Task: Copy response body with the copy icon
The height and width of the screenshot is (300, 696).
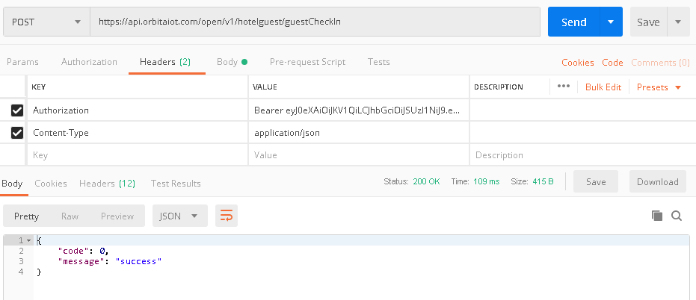Action: (x=657, y=216)
